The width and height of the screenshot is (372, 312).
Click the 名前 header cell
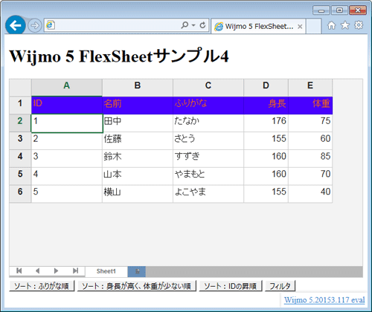point(138,105)
